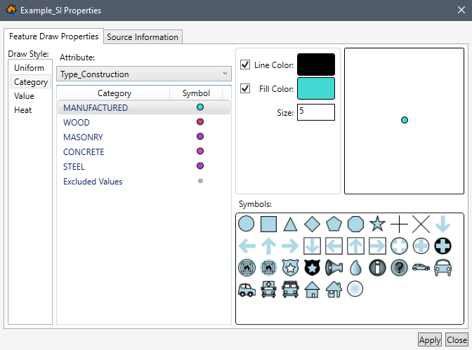Image resolution: width=472 pixels, height=350 pixels.
Task: Select the STEEL category row
Action: click(x=144, y=166)
